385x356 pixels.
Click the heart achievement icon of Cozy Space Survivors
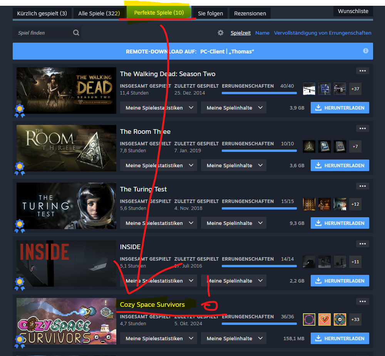coord(325,319)
